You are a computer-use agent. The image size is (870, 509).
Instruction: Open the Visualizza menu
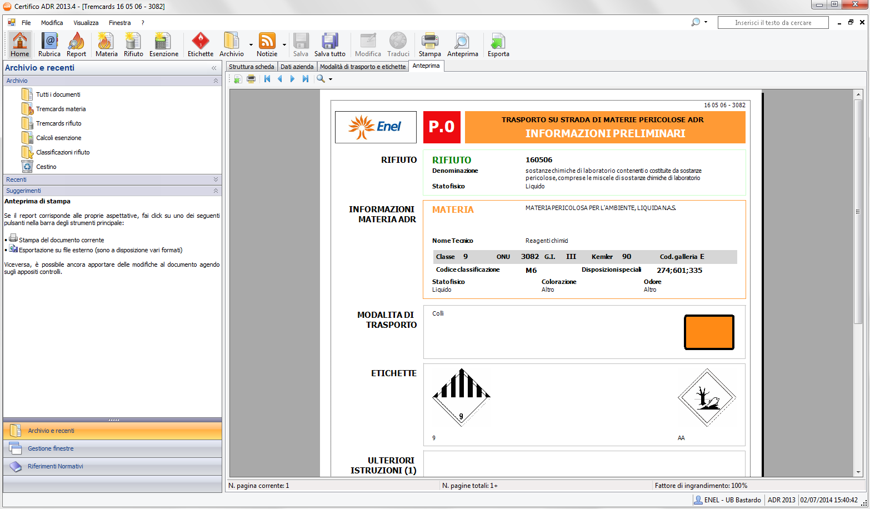86,23
